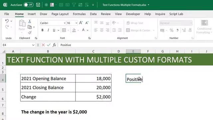The image size is (213, 120).
Task: Click the Increase Indent icon
Action: point(120,30)
